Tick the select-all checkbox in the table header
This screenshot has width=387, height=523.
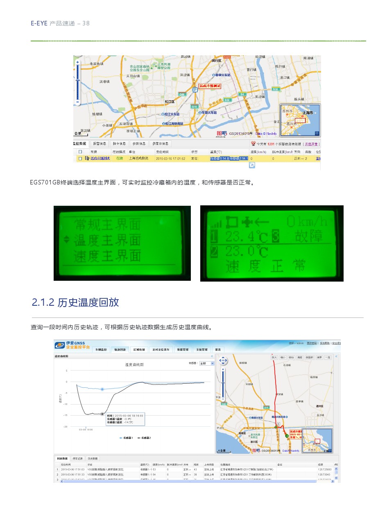(80, 152)
